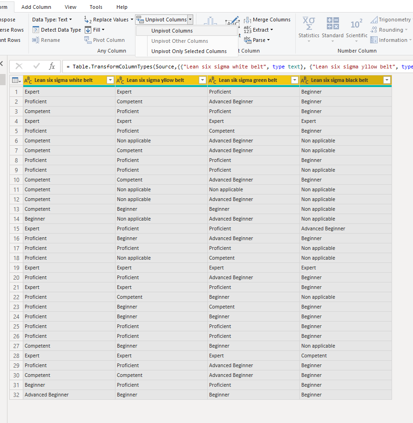Expand the Parse dropdown arrow
Image resolution: width=413 pixels, height=423 pixels.
click(268, 40)
